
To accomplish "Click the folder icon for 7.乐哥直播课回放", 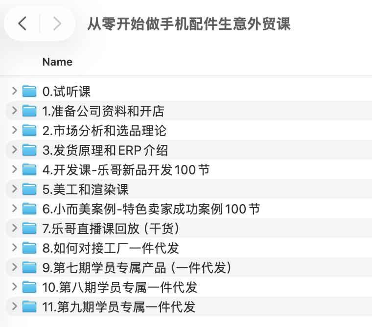I will (30, 229).
